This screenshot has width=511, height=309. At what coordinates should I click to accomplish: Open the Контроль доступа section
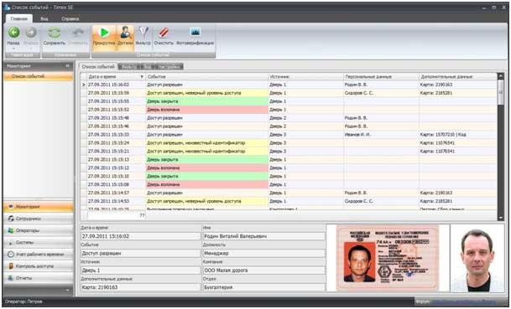(x=39, y=266)
